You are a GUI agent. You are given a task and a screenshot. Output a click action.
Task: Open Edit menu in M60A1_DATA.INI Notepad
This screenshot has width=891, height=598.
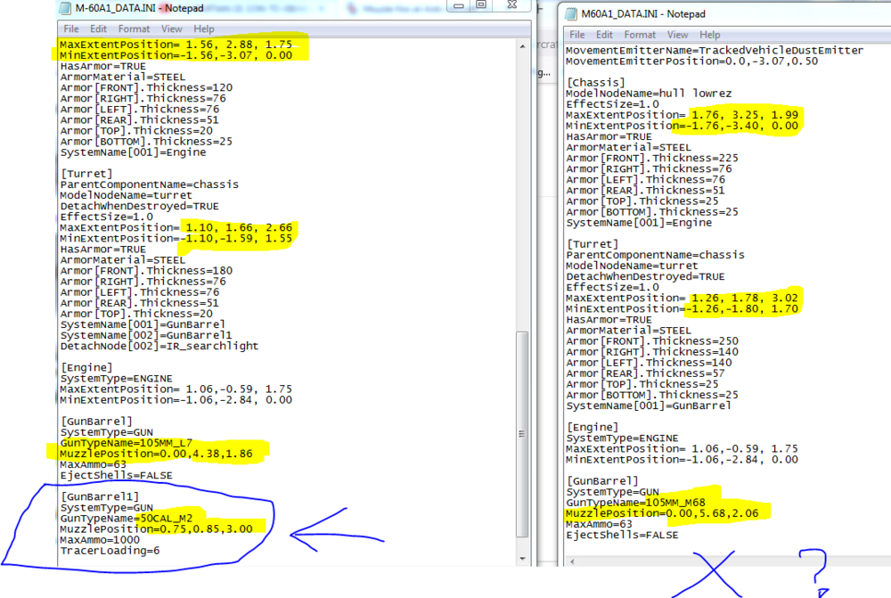coord(605,35)
